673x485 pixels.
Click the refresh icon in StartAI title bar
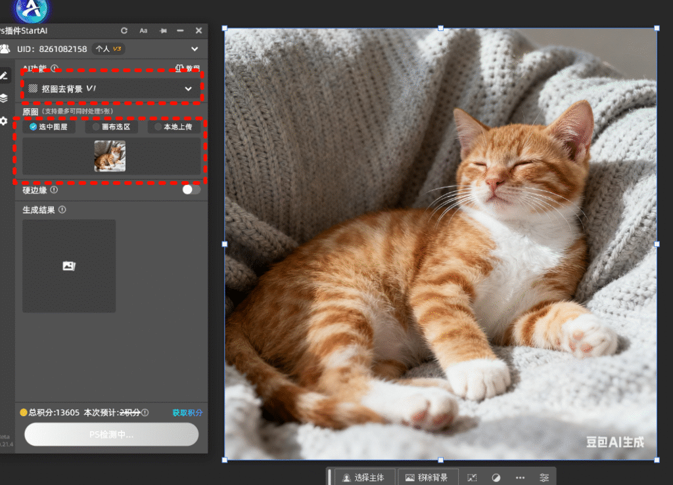[124, 31]
